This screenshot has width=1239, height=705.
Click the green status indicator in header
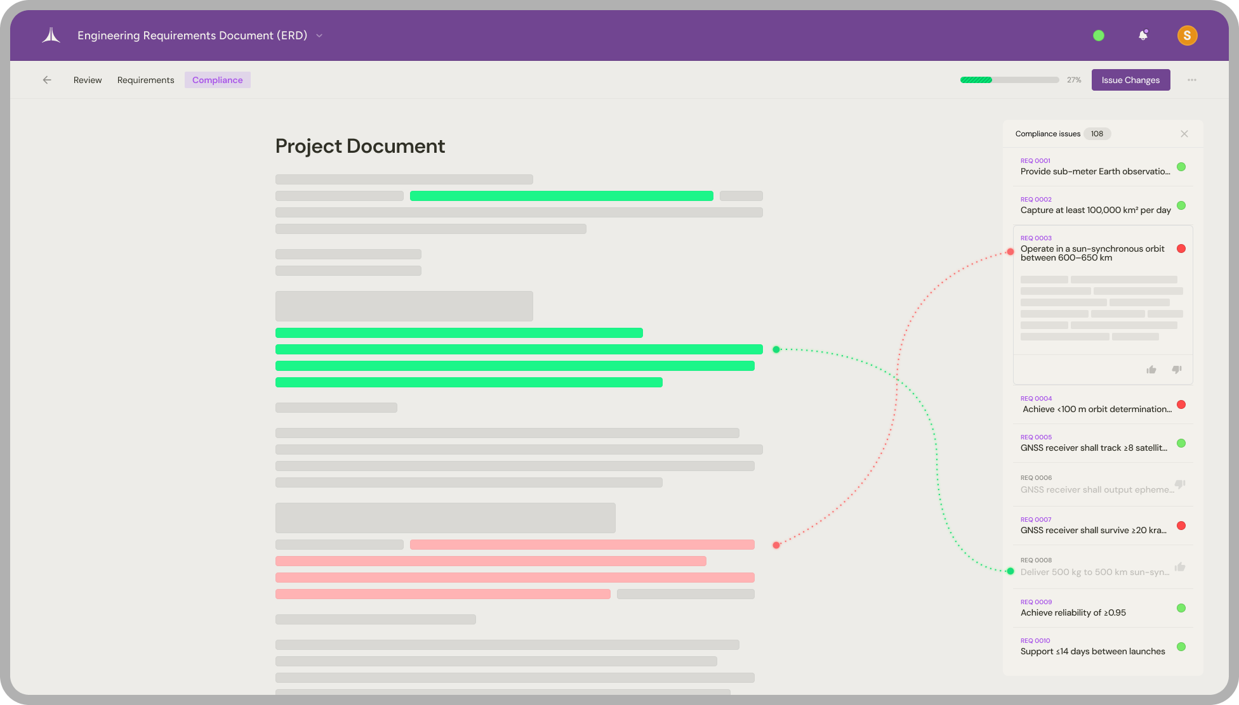(1099, 36)
